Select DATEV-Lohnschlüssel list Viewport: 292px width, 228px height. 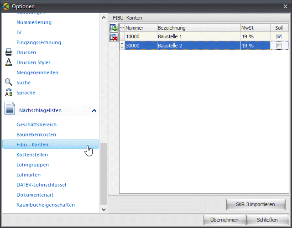pos(42,185)
